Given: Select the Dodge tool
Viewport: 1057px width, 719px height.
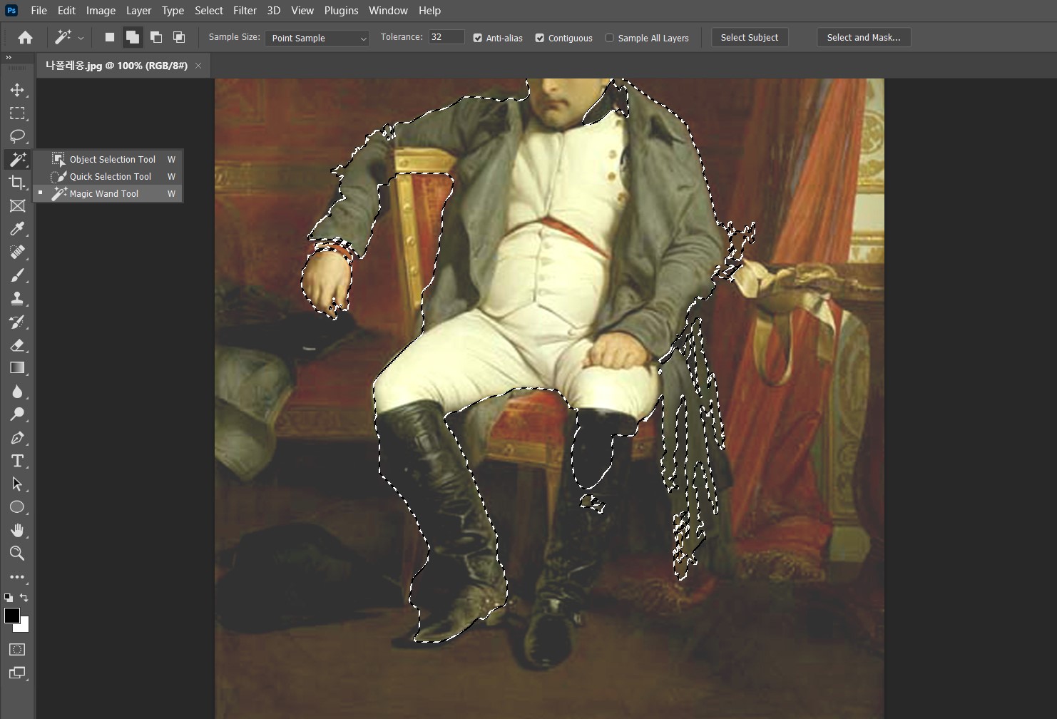Looking at the screenshot, I should click(17, 414).
